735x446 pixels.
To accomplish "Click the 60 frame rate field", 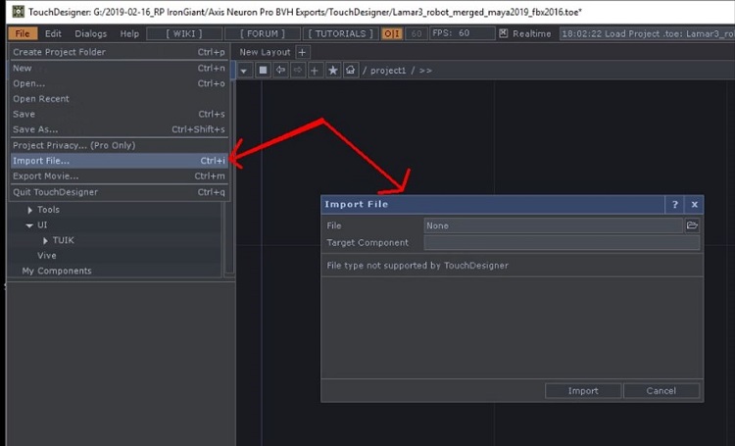I will coord(416,33).
